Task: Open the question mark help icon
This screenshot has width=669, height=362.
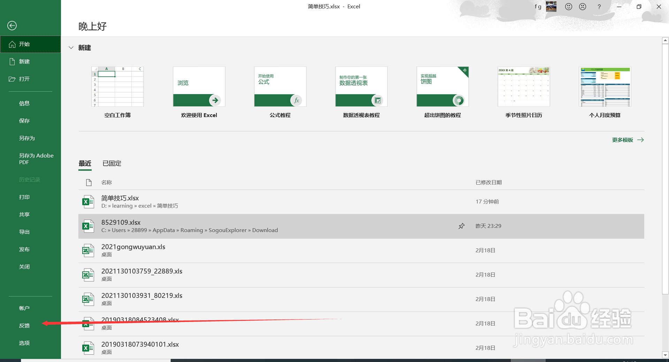Action: 599,7
